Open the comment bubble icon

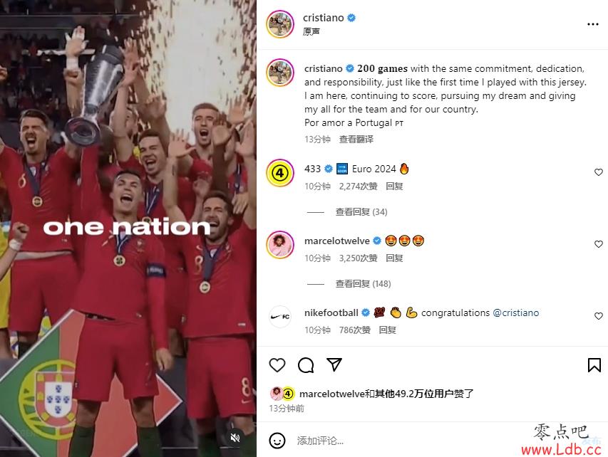point(306,365)
